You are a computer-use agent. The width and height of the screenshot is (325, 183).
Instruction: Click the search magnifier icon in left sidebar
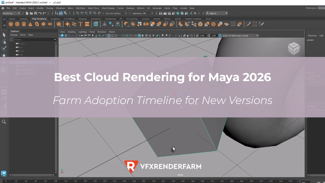(x=4, y=122)
